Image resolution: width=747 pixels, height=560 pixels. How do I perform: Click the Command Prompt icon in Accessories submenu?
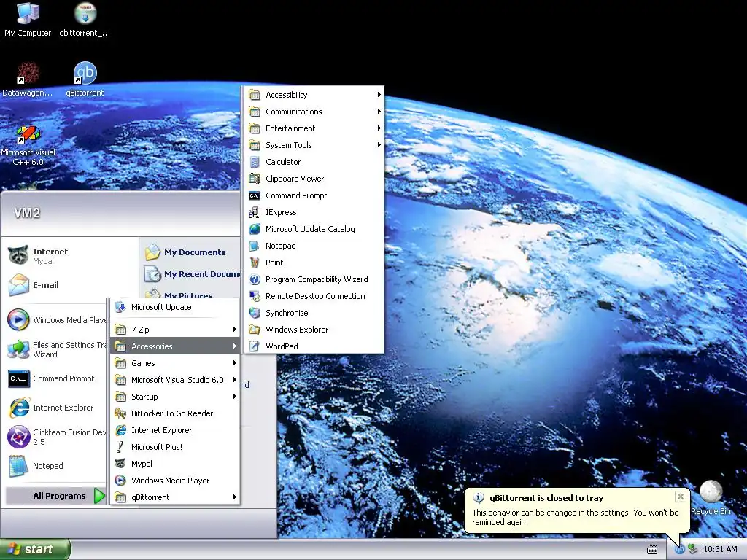[x=255, y=195]
